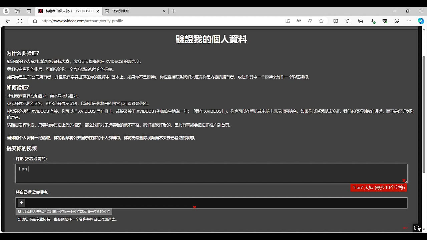Close the 驗證我的個人資料 tab
The image size is (427, 240).
tap(97, 11)
